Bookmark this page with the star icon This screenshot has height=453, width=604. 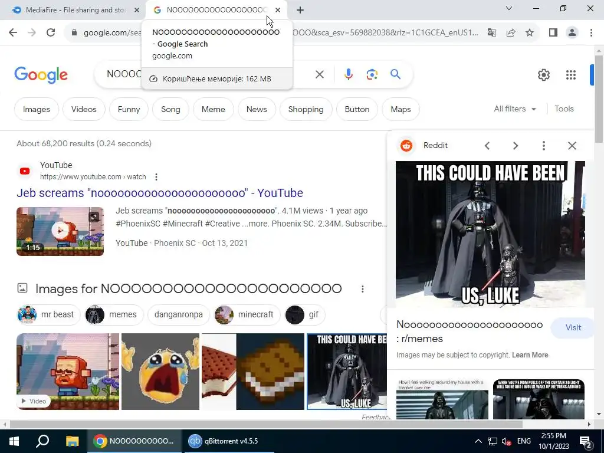point(530,33)
